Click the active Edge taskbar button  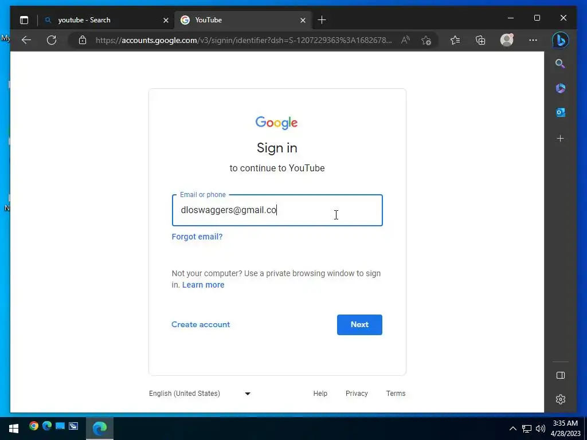pyautogui.click(x=100, y=428)
